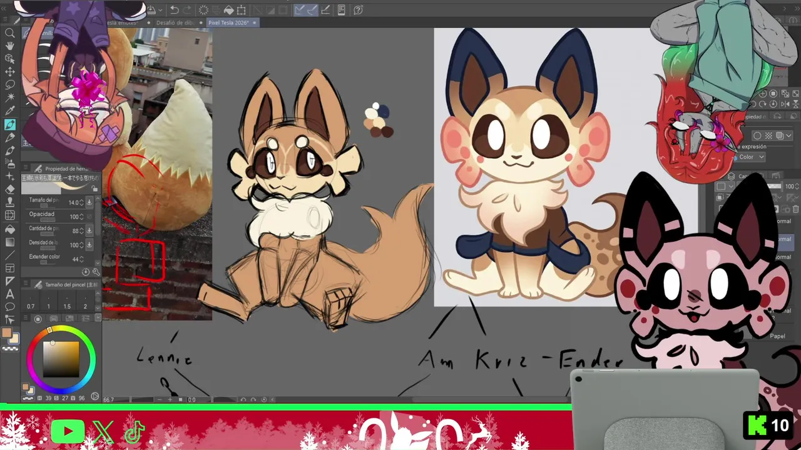Toggle Cantidad de pintura dynamics button
The image size is (801, 450).
coord(89,231)
